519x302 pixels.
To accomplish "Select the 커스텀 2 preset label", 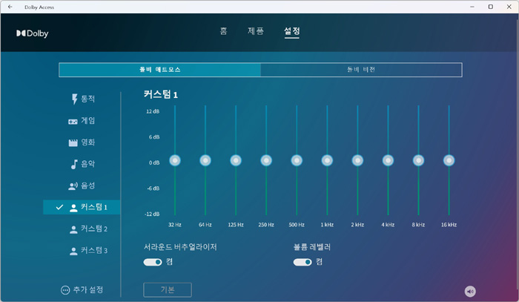I will tap(94, 229).
